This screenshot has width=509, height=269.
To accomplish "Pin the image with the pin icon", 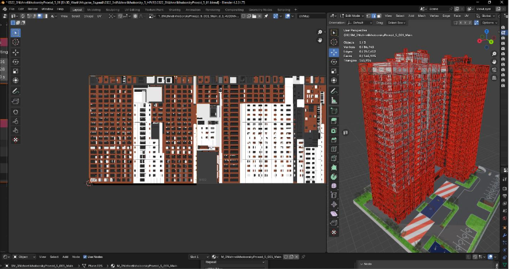I will pyautogui.click(x=266, y=16).
